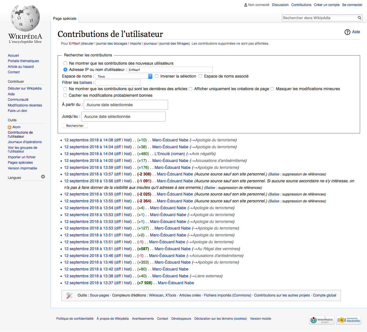
Task: Click the Wikipédia globe logo
Action: coord(25,24)
